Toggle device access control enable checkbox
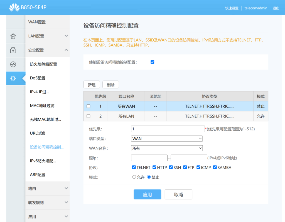This screenshot has width=285, height=222. point(152,62)
